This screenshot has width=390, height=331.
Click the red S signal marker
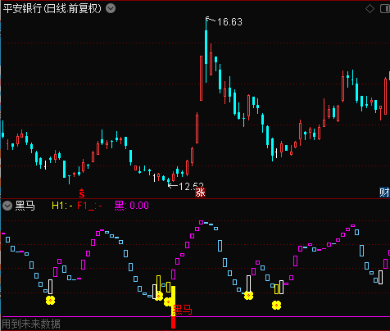[x=82, y=193]
